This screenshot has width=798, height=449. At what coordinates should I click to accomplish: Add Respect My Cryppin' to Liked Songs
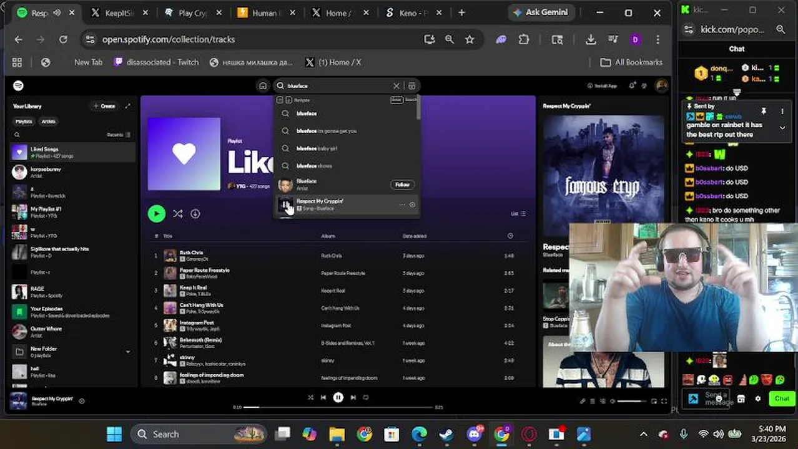pyautogui.click(x=412, y=205)
